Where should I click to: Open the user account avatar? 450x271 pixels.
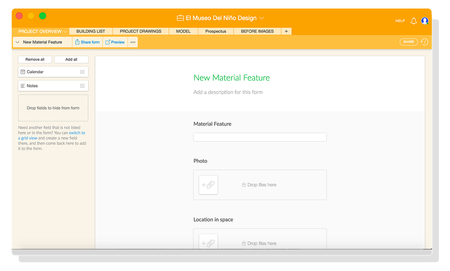tap(425, 21)
